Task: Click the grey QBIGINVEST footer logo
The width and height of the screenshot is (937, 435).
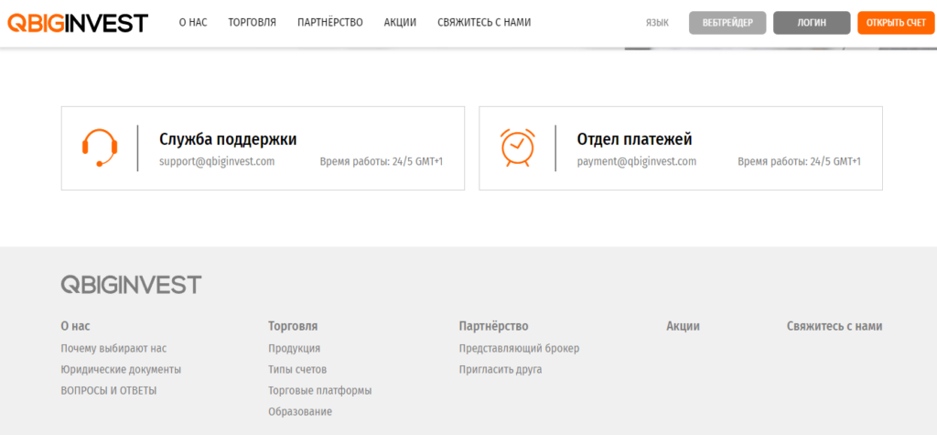Action: coord(131,285)
